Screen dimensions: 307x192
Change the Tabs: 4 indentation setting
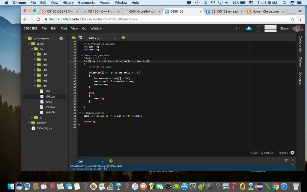(283, 153)
